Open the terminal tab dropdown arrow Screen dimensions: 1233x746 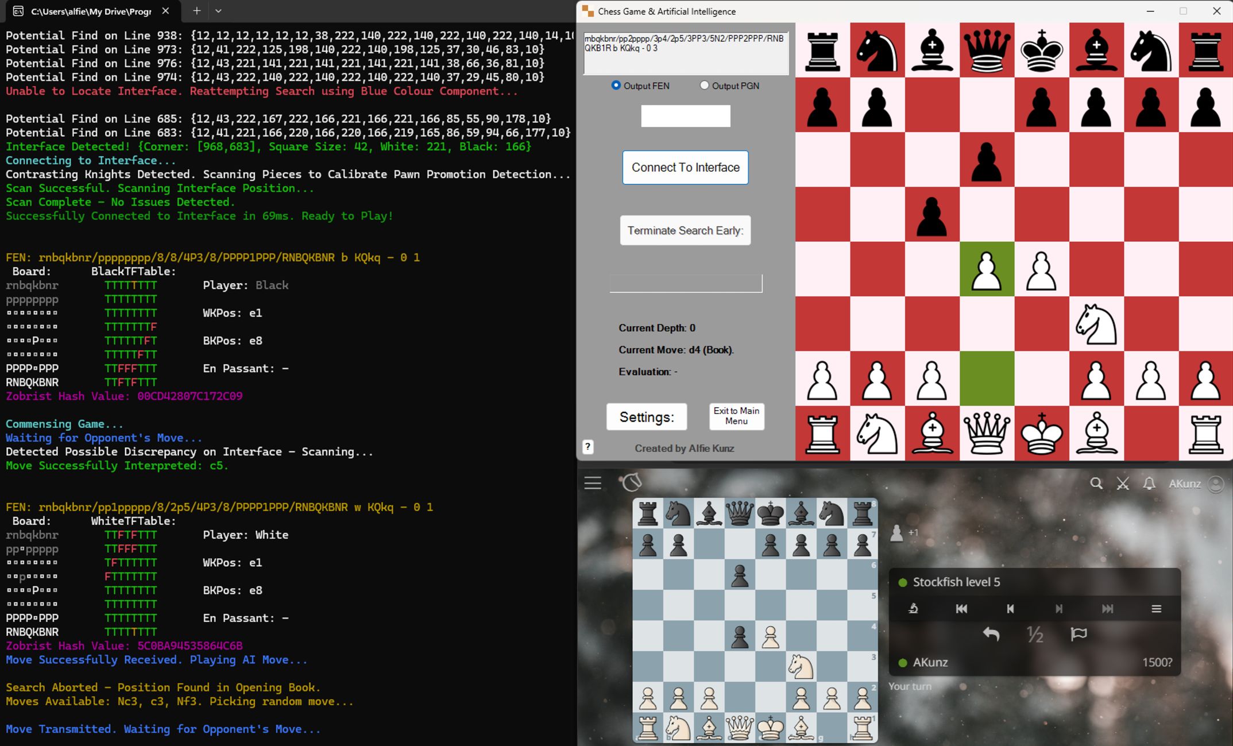(x=218, y=11)
